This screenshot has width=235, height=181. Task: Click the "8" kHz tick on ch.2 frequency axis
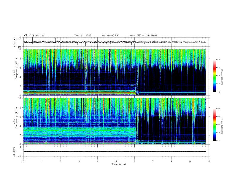coord(21,108)
